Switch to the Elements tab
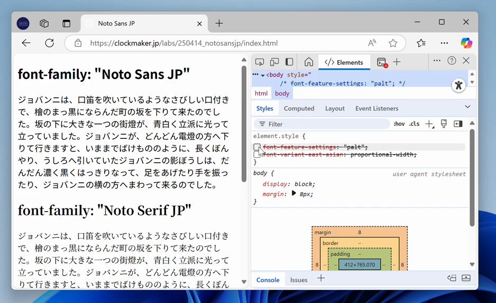The image size is (496, 303). 344,62
